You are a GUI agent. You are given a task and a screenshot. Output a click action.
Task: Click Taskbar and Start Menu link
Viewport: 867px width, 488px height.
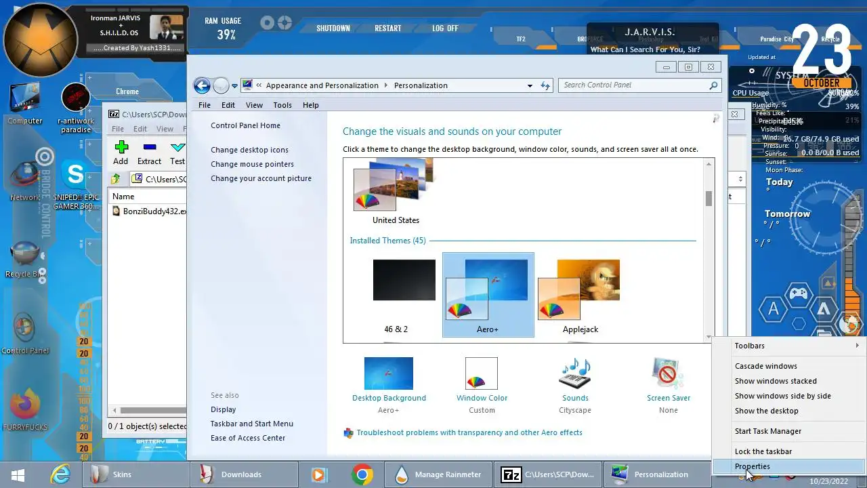252,424
